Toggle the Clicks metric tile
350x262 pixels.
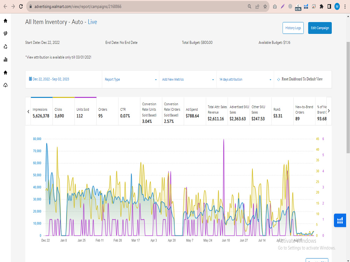pos(64,111)
